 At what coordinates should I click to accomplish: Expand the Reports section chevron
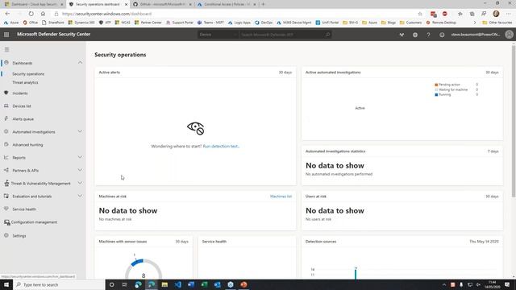(x=80, y=157)
